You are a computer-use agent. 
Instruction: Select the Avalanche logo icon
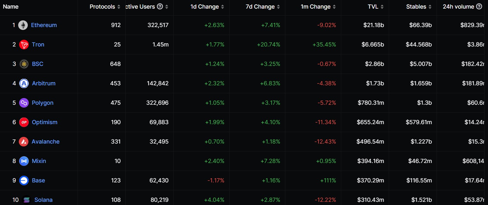23,142
